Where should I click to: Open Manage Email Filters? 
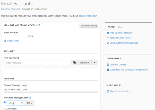pos(120,38)
